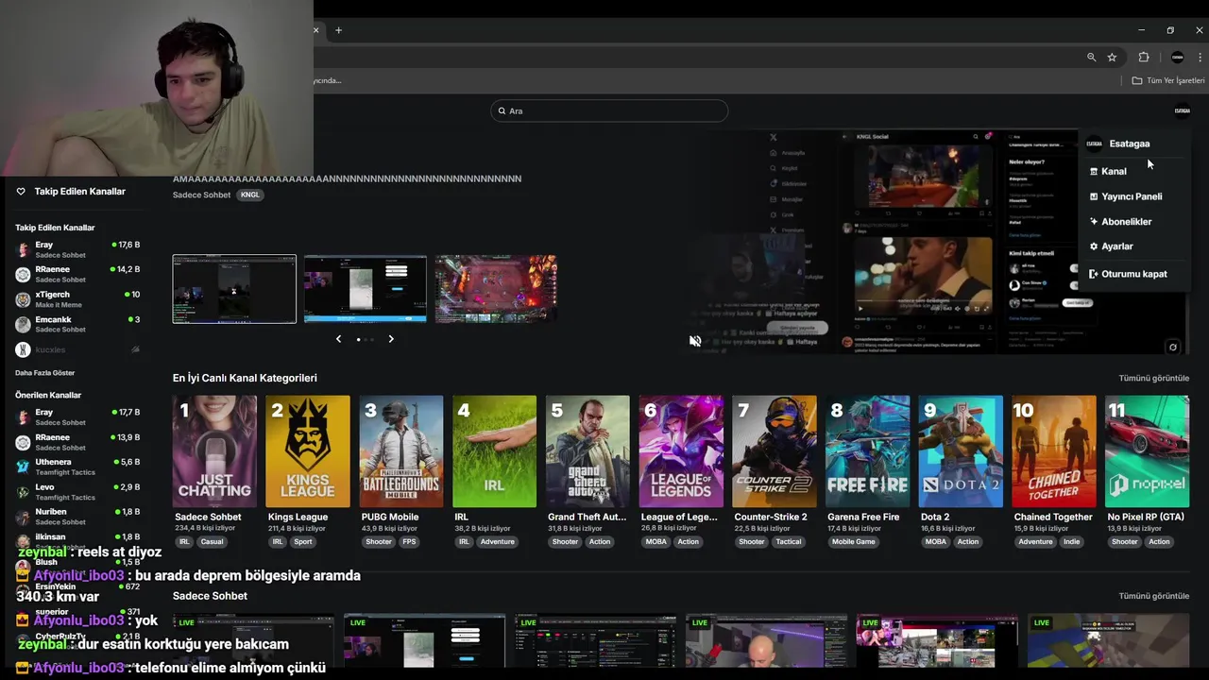Open offline kucxles channel in sidebar
This screenshot has width=1209, height=680.
tap(77, 349)
